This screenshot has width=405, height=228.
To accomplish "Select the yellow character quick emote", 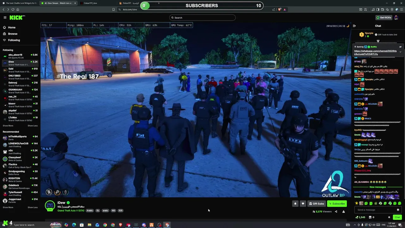I will tap(357, 203).
